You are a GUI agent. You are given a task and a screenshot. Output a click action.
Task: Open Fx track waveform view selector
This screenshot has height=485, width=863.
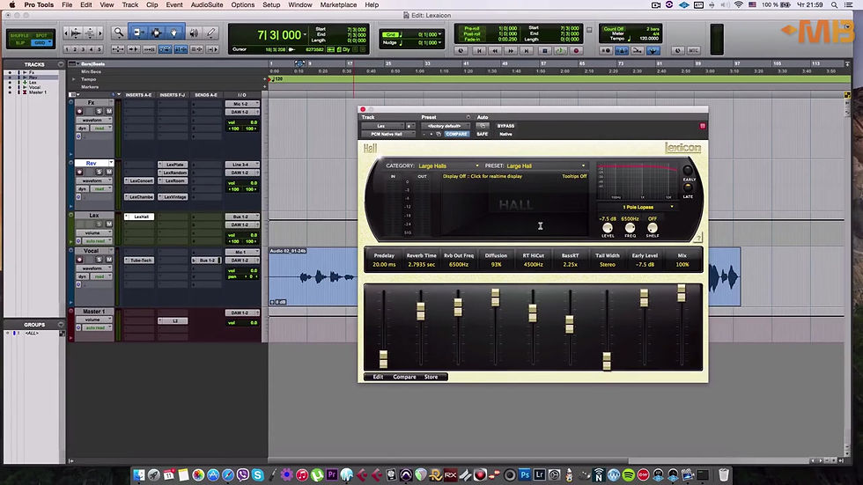(x=94, y=120)
